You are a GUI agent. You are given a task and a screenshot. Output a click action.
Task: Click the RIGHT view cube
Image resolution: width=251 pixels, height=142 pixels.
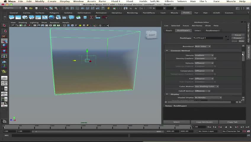pos(152,35)
